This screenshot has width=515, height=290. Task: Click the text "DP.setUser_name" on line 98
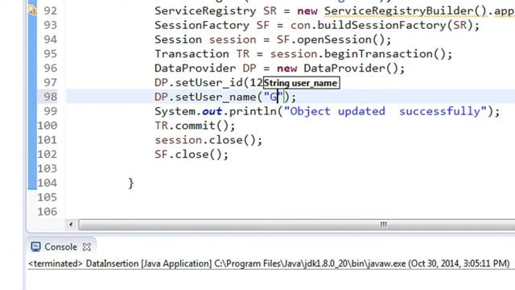[x=205, y=97]
